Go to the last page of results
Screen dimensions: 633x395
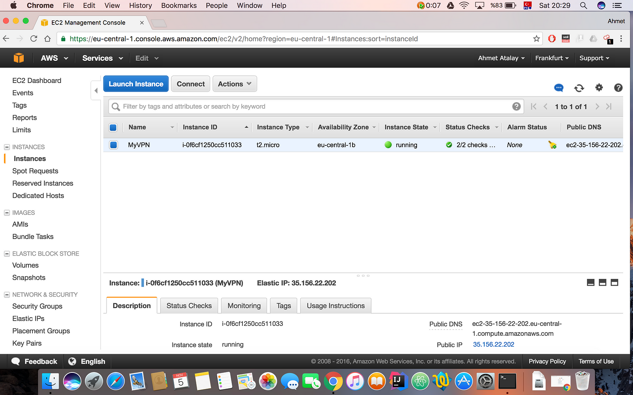tap(609, 106)
